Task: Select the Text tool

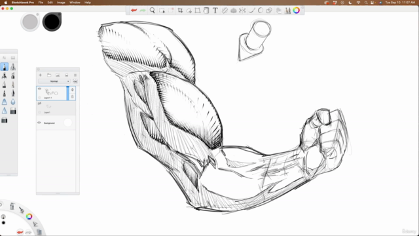Action: [215, 10]
